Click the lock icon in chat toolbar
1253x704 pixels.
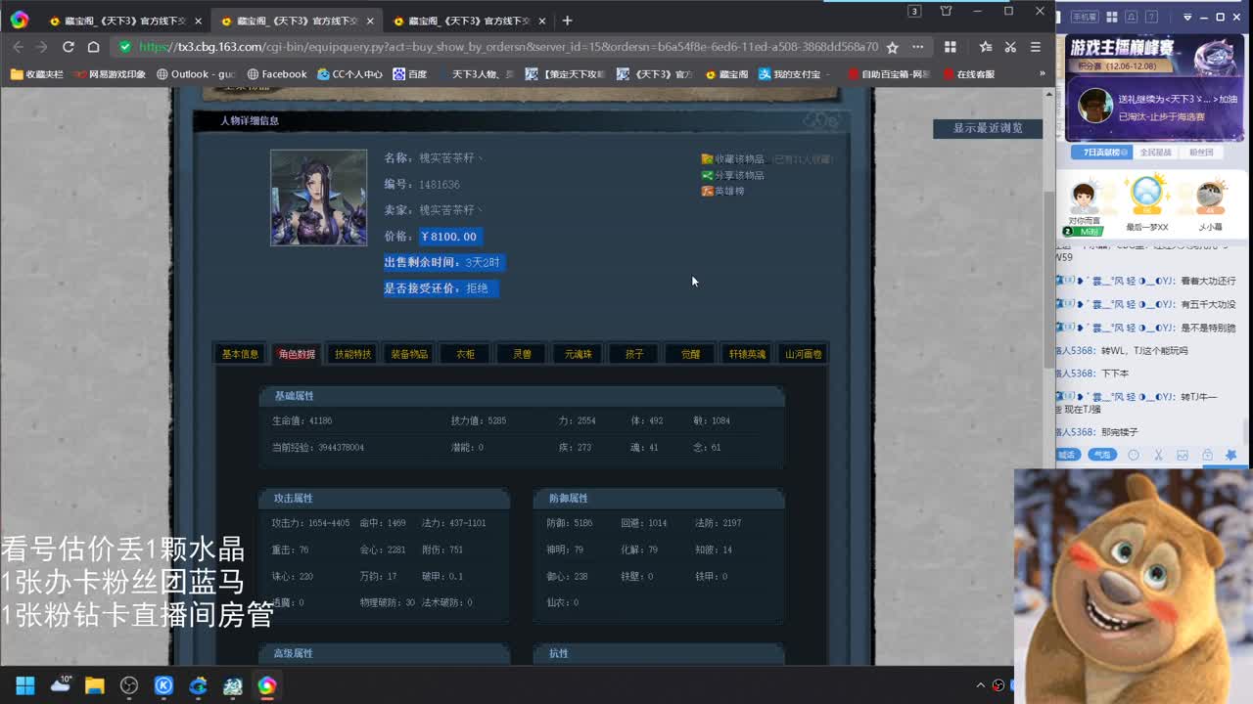pyautogui.click(x=1207, y=455)
